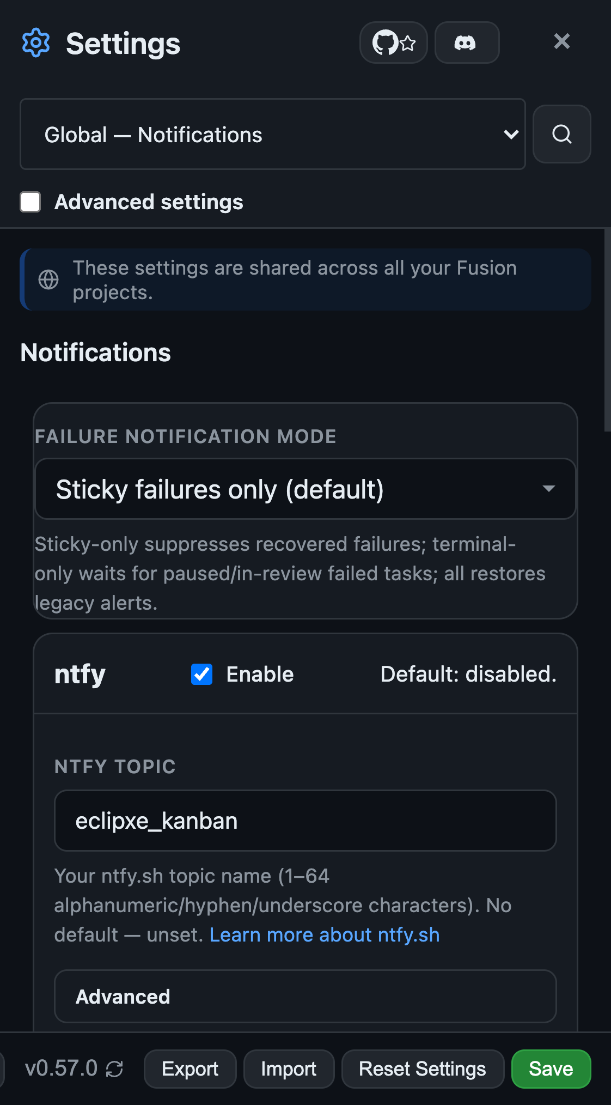Screen dimensions: 611x1105
Task: Disable the ntfy Enable checkbox
Action: (201, 674)
